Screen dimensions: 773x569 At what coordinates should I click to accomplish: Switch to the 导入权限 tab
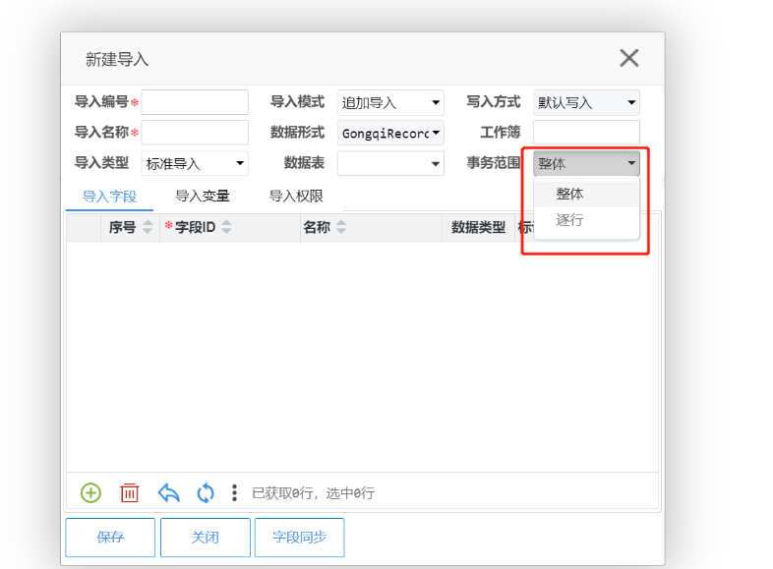[296, 196]
